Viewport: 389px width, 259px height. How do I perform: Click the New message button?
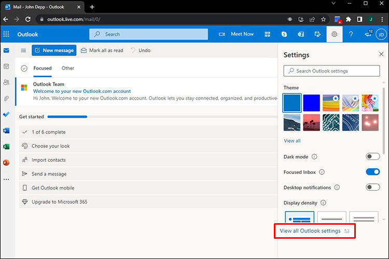54,50
